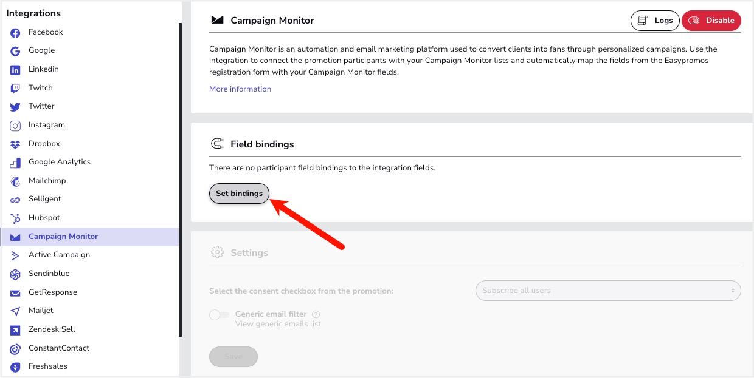Click the Campaign Monitor logo in header

coord(217,20)
